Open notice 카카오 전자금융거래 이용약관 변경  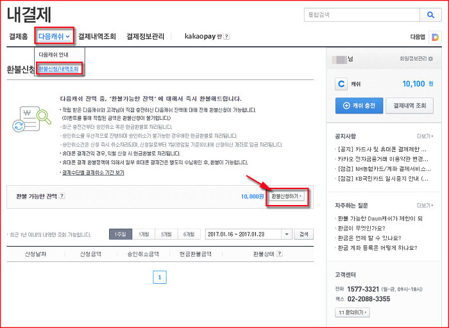(383, 159)
